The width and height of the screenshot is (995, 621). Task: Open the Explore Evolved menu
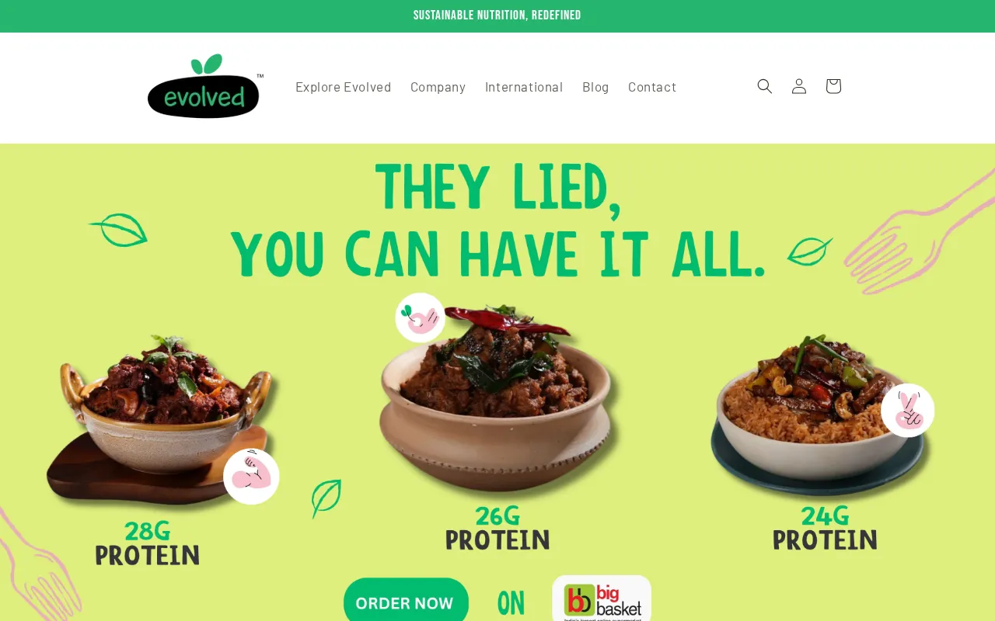click(x=343, y=86)
